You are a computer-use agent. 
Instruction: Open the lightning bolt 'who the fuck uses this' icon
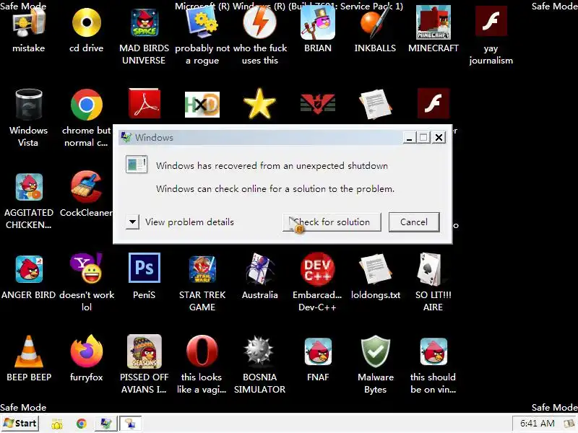260,23
